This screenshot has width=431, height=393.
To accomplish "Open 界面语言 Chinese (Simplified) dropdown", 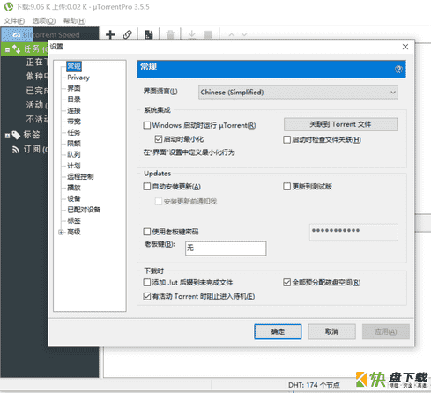I will click(298, 93).
